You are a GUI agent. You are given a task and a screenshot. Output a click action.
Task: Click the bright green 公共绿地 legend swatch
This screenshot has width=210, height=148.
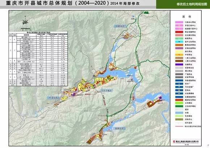tap(179, 103)
